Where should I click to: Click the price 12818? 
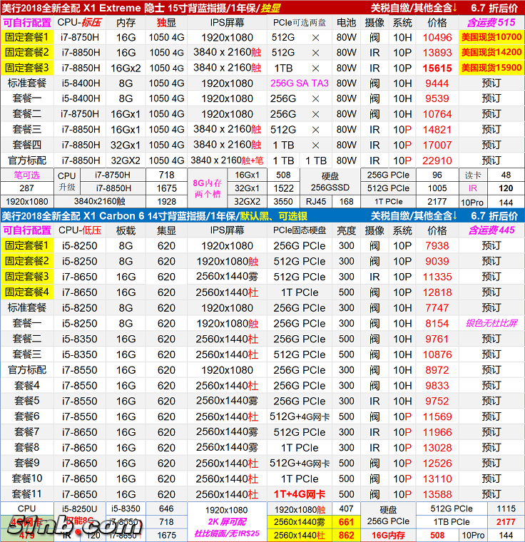coord(437,292)
